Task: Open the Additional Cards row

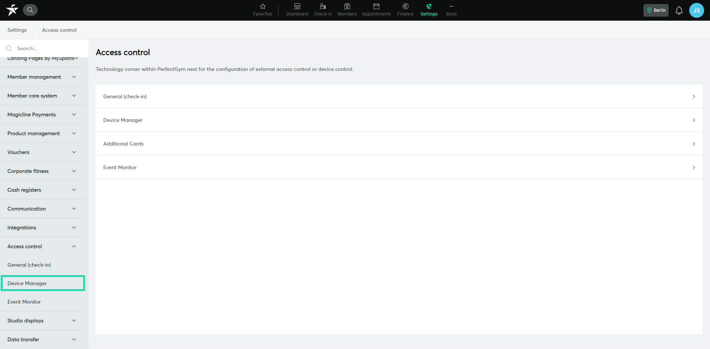Action: point(399,144)
